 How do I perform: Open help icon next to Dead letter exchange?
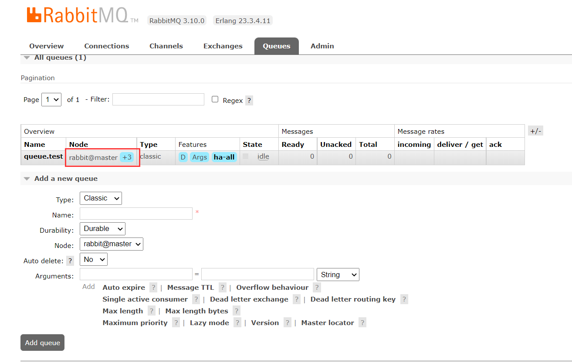click(x=297, y=299)
